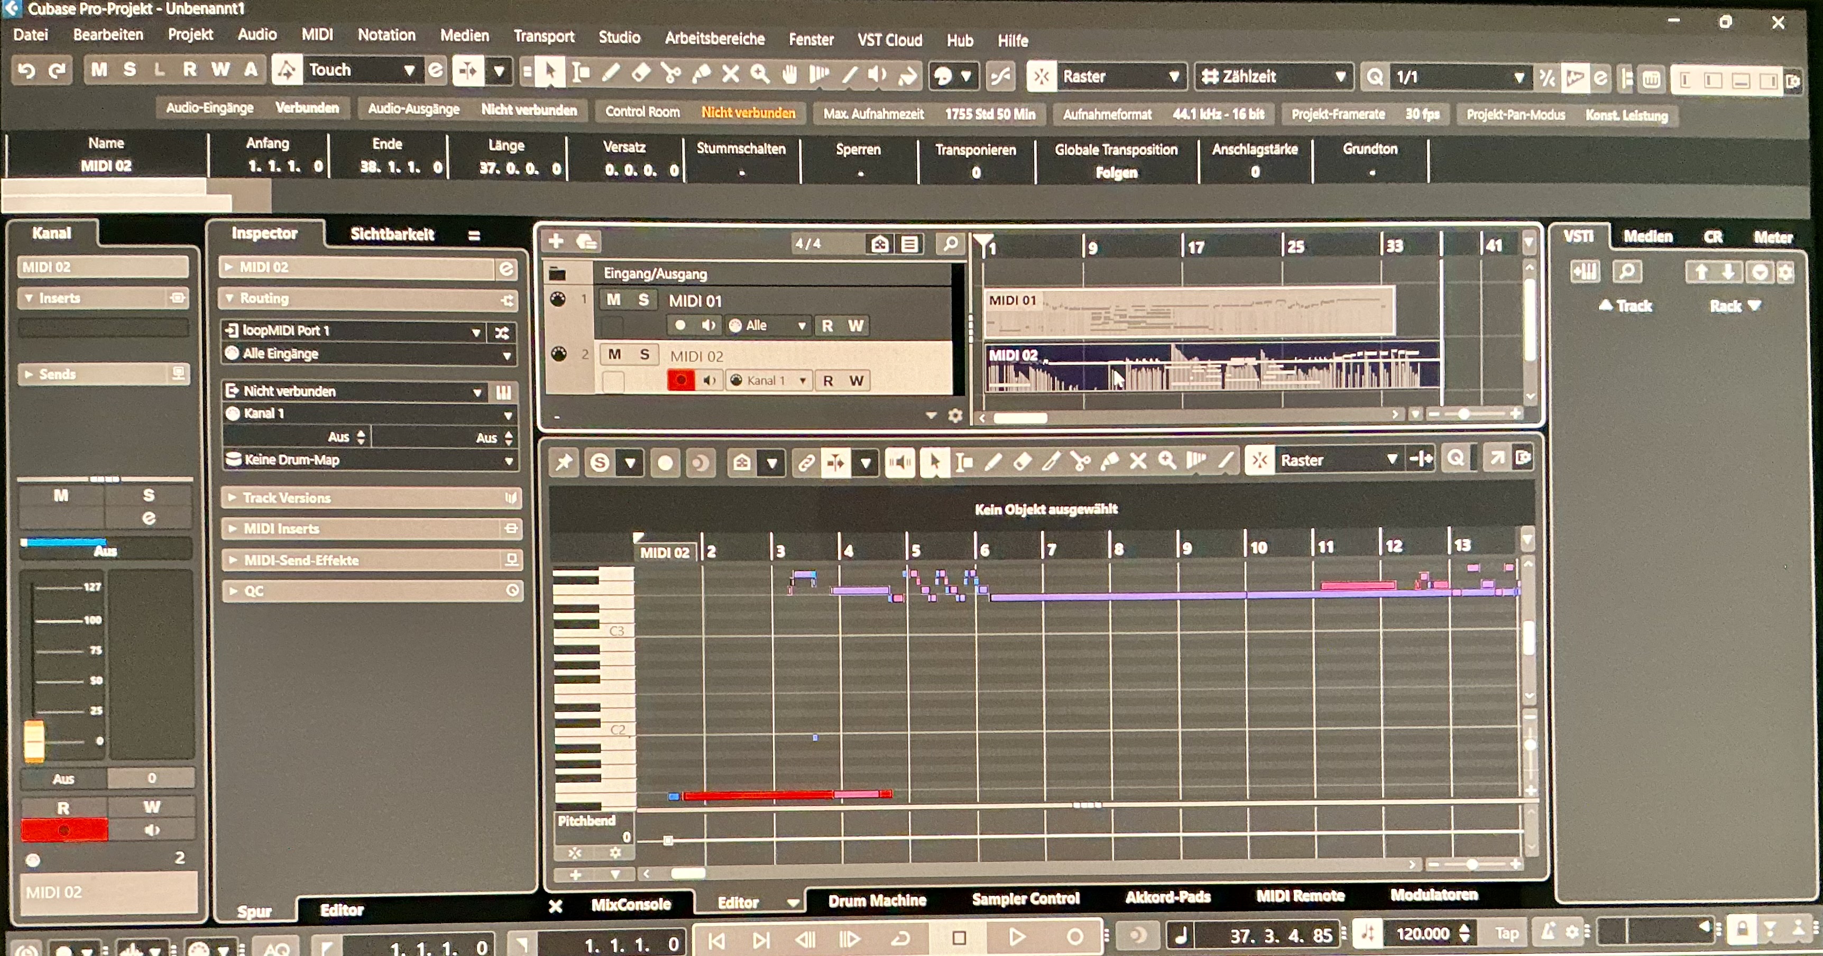This screenshot has width=1823, height=956.
Task: Open the Arbeitsbereiche menu
Action: [714, 38]
